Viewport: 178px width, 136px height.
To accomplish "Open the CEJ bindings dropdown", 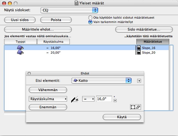I will [69, 10].
